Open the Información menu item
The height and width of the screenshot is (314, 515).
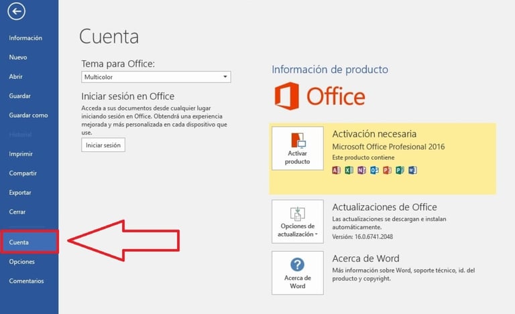[25, 38]
